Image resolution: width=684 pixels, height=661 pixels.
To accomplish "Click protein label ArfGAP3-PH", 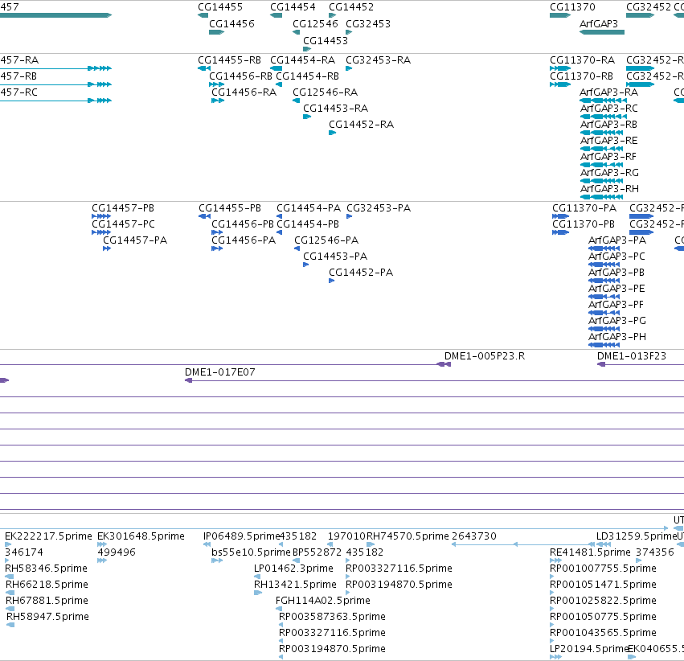I will (617, 337).
